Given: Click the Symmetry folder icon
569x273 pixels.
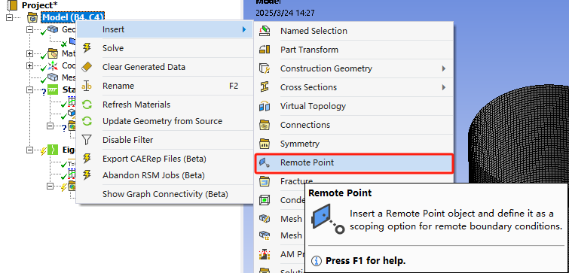Looking at the screenshot, I should 265,144.
